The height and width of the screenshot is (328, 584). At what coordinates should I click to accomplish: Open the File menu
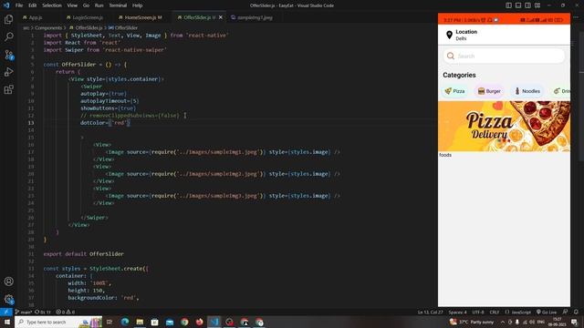pyautogui.click(x=19, y=5)
